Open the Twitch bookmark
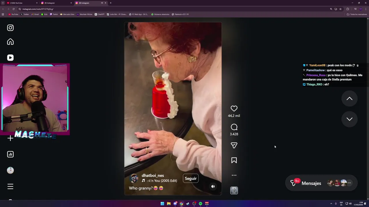This screenshot has height=207, width=369. click(x=54, y=14)
